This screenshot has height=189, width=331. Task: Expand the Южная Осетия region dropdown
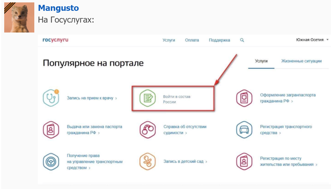312,40
